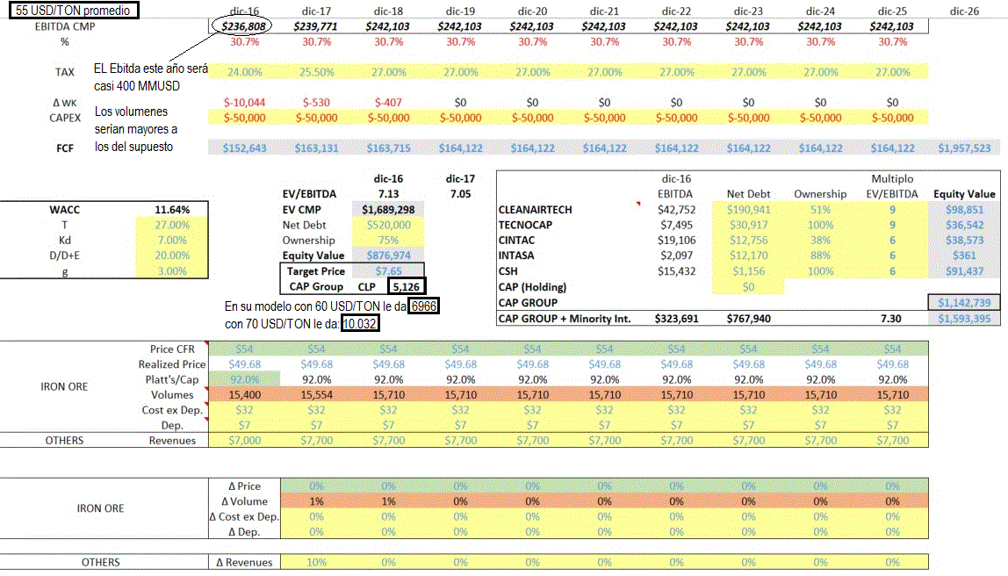Image resolution: width=1008 pixels, height=576 pixels.
Task: Select the Target Price cell $7.65
Action: click(388, 271)
